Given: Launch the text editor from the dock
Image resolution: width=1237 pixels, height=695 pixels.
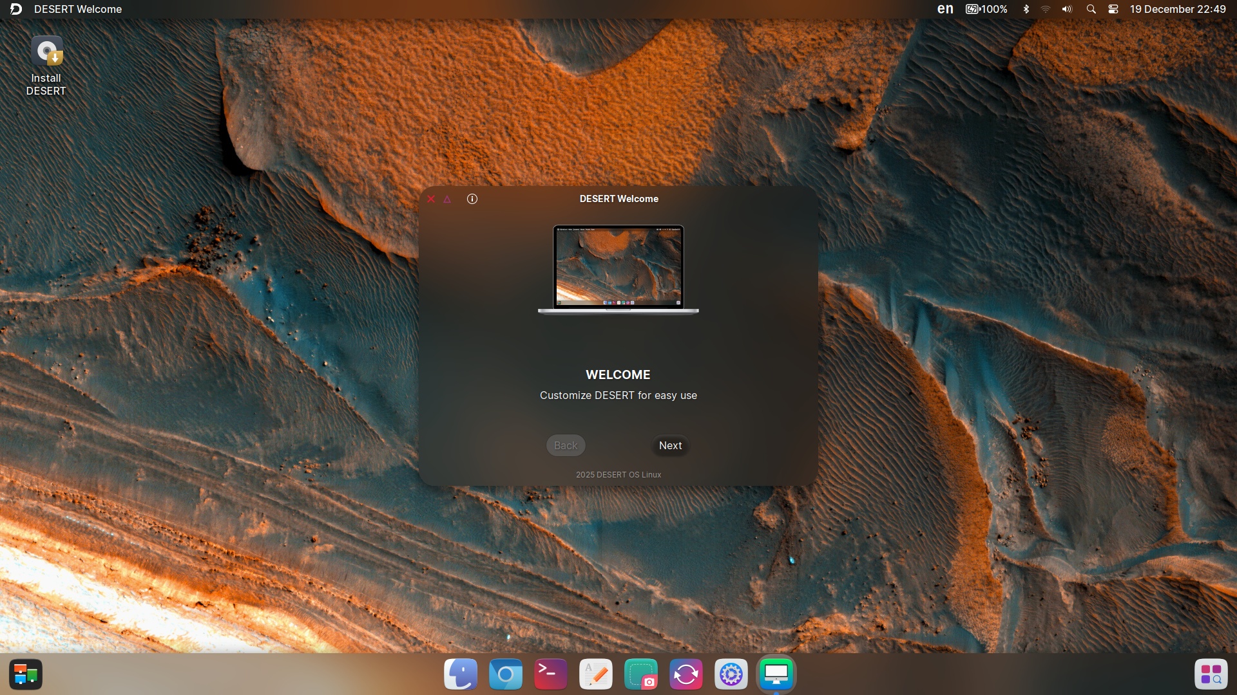Looking at the screenshot, I should click(x=596, y=674).
